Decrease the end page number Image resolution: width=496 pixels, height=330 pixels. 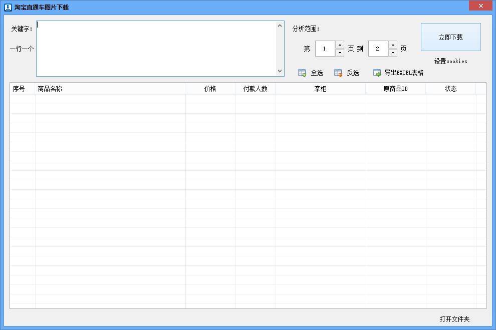coord(393,53)
